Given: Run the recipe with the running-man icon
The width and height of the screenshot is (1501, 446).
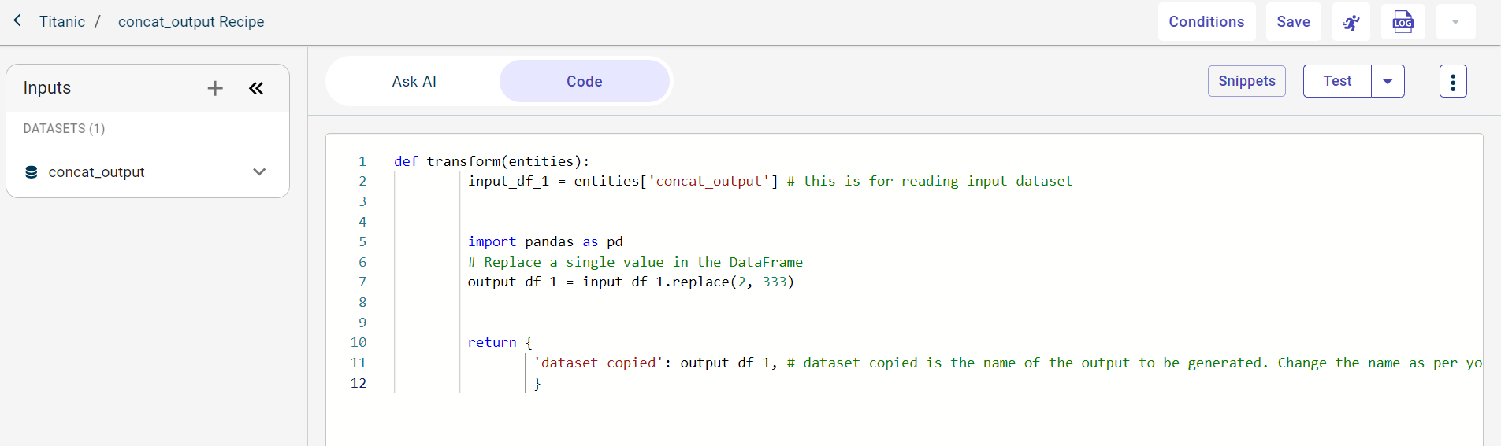Looking at the screenshot, I should pyautogui.click(x=1351, y=22).
